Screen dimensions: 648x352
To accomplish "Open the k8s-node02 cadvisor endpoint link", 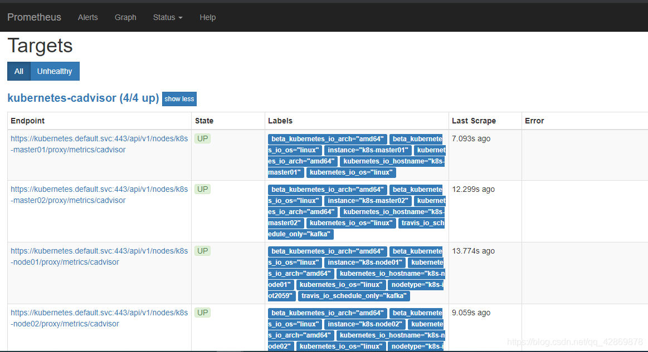I will tap(99, 318).
